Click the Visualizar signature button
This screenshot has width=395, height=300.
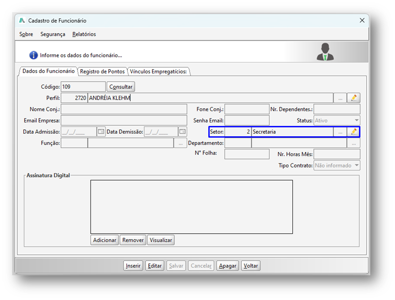pyautogui.click(x=161, y=240)
